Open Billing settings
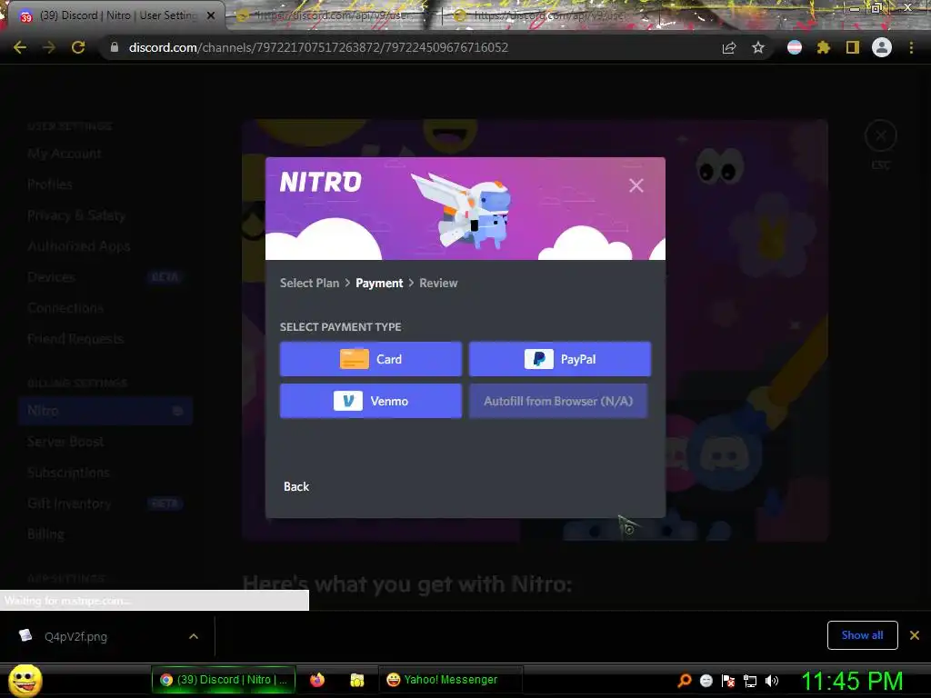931x698 pixels. [x=45, y=534]
